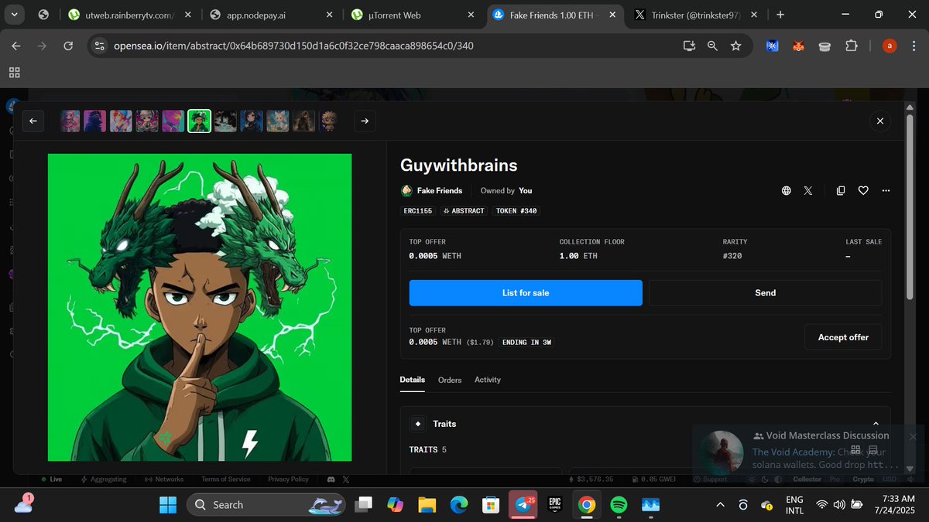The image size is (929, 522).
Task: Bookmark this page with star icon
Action: pos(735,46)
